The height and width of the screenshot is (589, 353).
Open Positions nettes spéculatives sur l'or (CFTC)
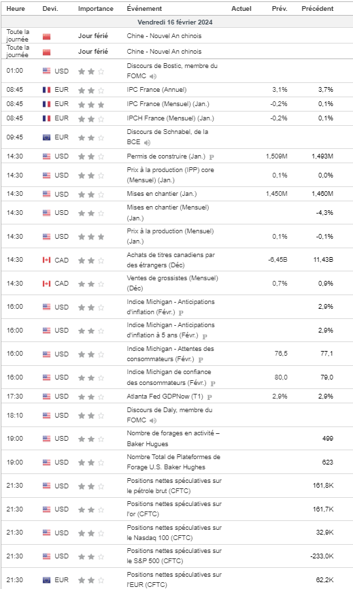[x=174, y=509]
